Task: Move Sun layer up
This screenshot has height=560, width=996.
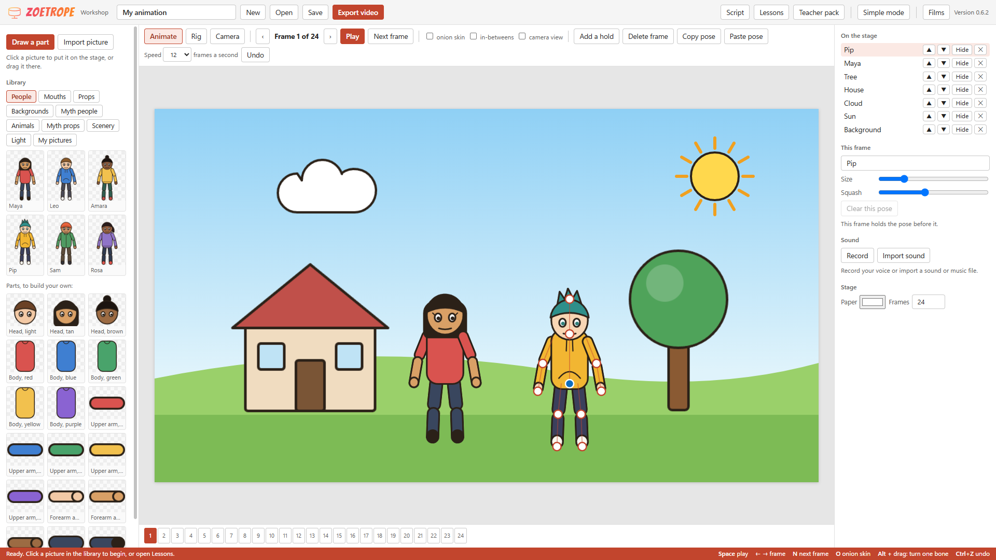Action: coord(929,116)
